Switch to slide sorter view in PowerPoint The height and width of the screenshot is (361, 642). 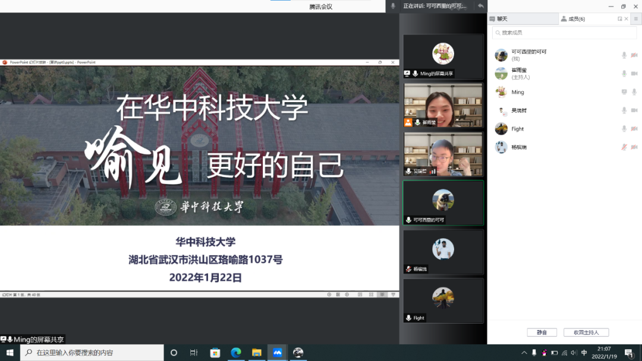[371, 294]
